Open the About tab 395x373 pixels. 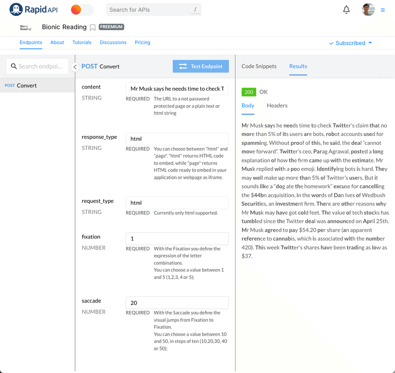[x=57, y=42]
